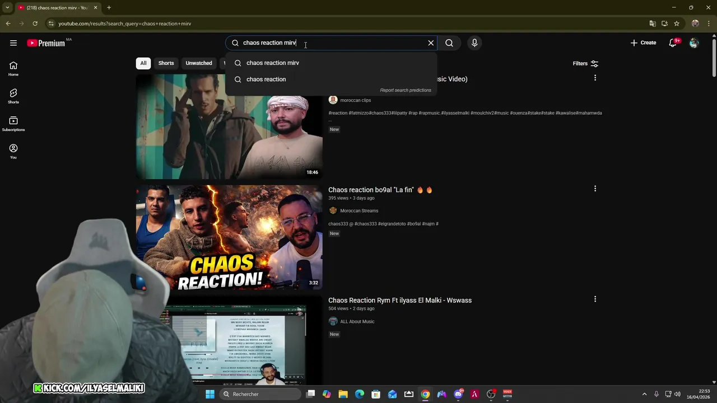Open the ALL About Music channel link
The width and height of the screenshot is (717, 403).
(x=357, y=322)
